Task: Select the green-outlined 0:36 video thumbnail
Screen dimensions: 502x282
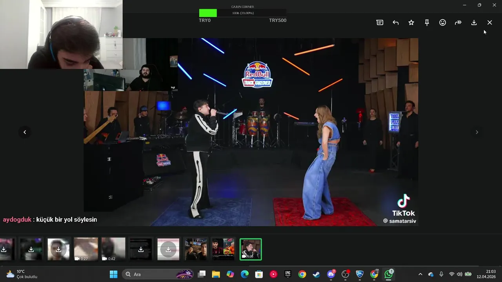Action: pyautogui.click(x=251, y=249)
